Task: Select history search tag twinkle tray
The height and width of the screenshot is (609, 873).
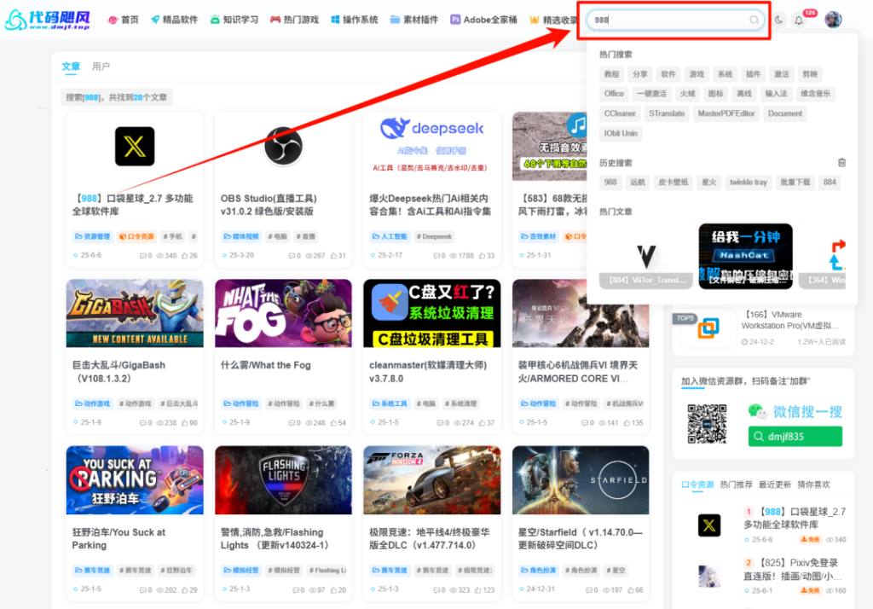Action: (x=749, y=183)
